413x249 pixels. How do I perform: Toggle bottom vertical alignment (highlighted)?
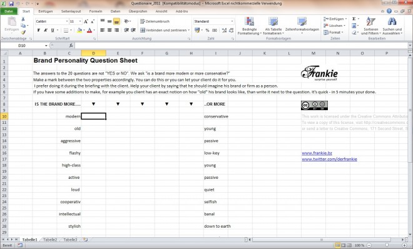[x=116, y=21]
